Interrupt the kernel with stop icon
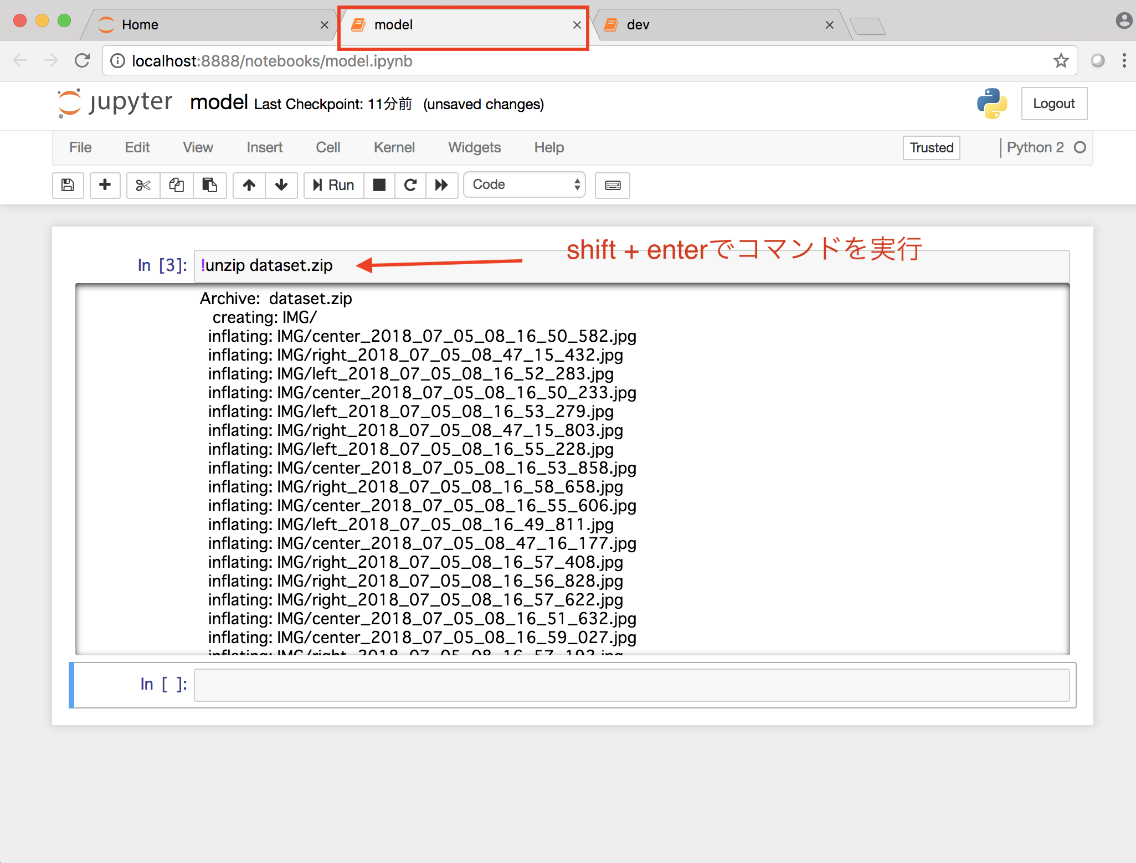1136x863 pixels. pyautogui.click(x=379, y=185)
